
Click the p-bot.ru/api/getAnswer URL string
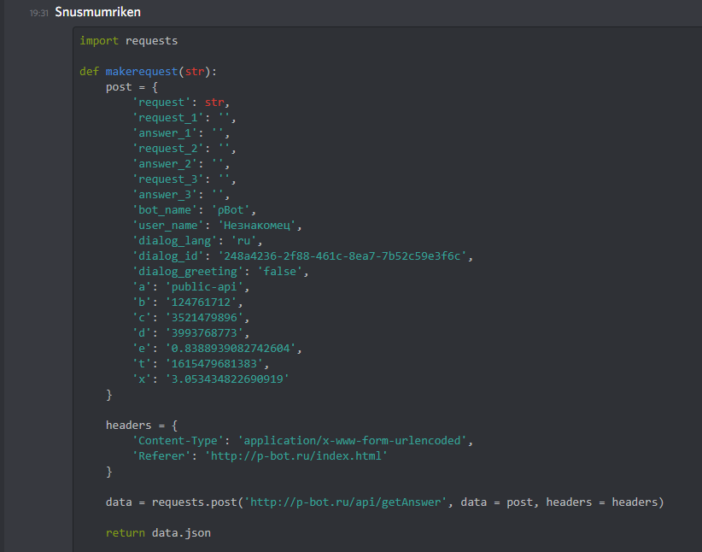tap(347, 502)
